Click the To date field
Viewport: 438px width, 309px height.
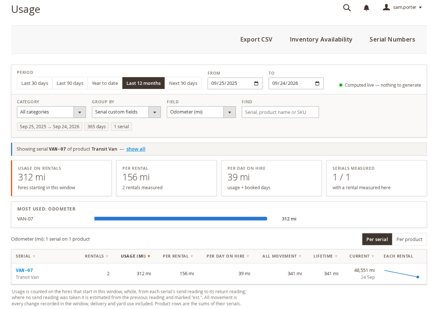pyautogui.click(x=296, y=83)
